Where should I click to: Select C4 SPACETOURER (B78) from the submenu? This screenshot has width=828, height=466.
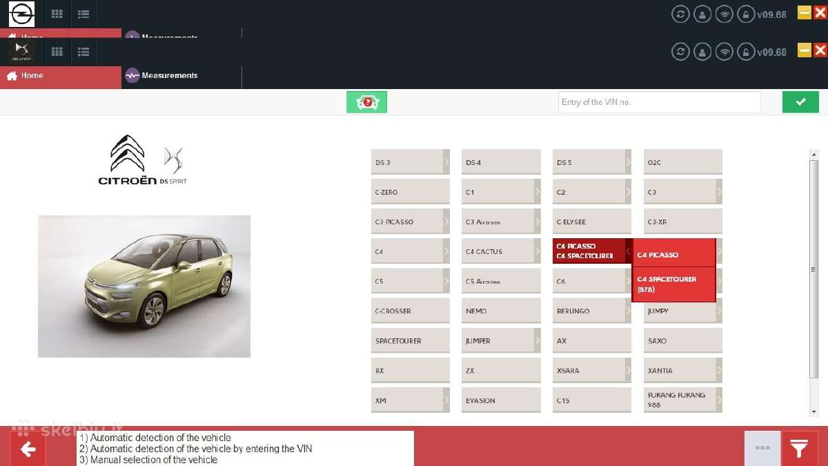[x=673, y=284]
